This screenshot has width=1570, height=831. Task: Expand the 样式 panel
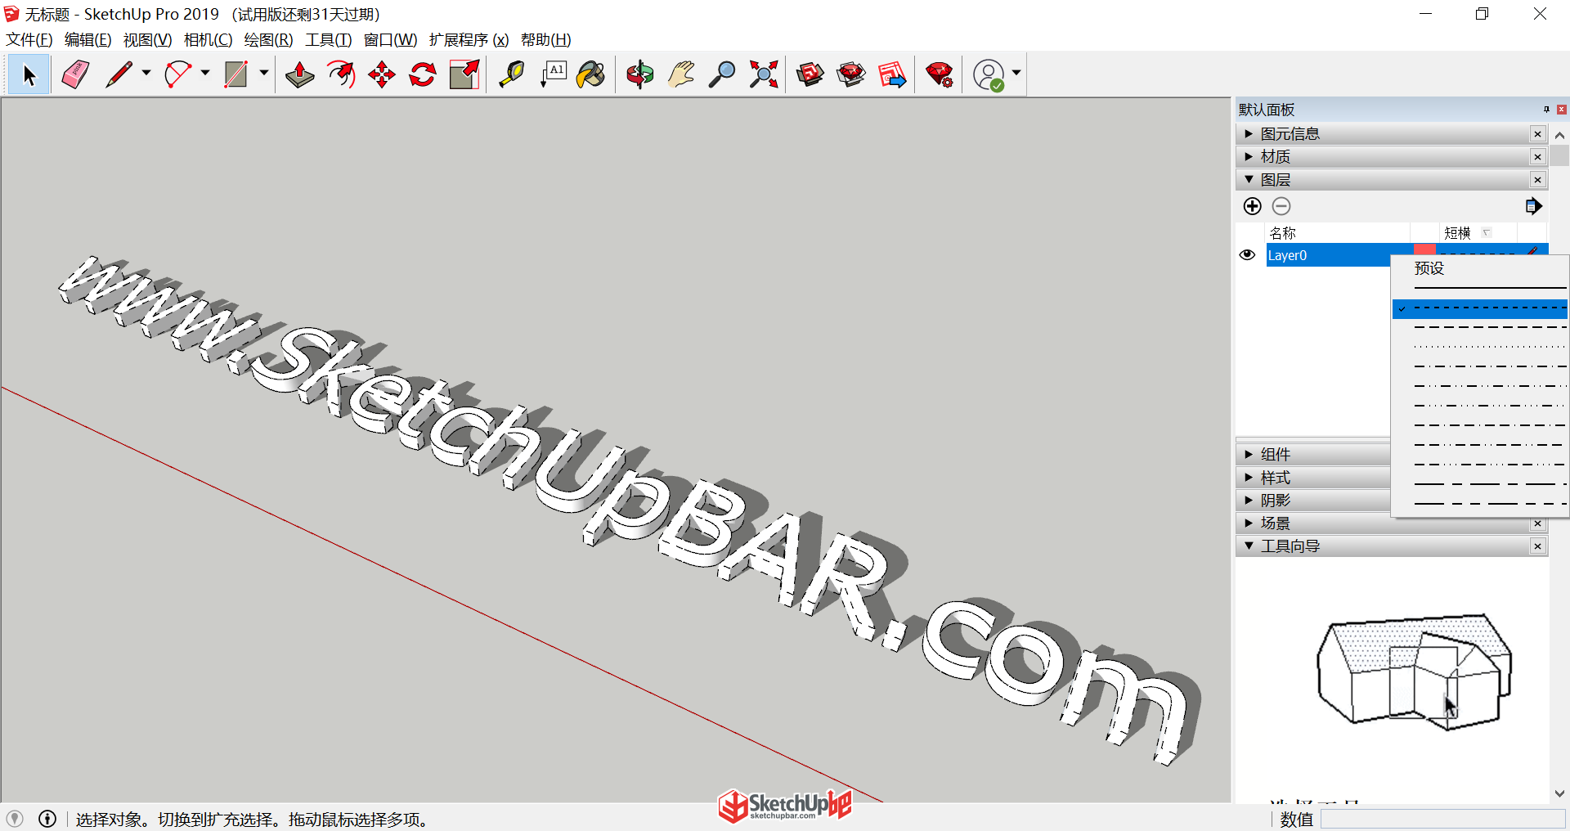[x=1249, y=477]
